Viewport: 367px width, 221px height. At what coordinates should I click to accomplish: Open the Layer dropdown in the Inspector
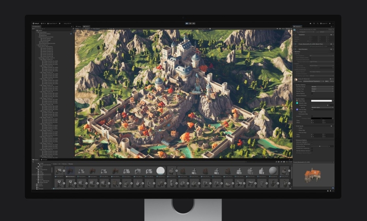point(327,32)
